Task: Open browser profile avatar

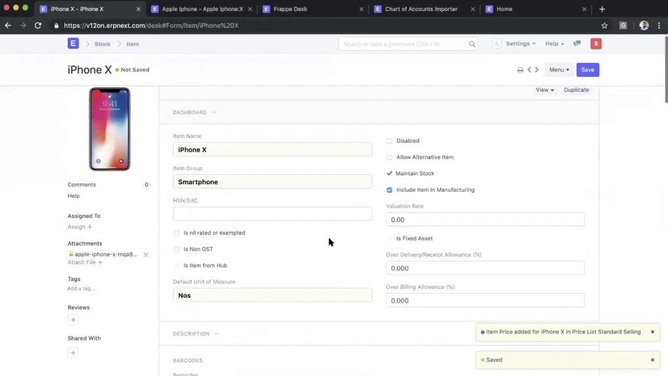Action: tap(644, 25)
